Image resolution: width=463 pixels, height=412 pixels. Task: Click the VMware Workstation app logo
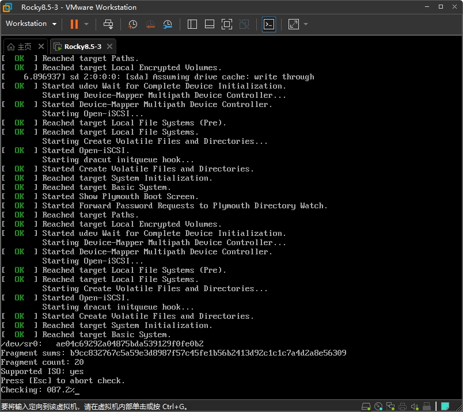pos(7,7)
